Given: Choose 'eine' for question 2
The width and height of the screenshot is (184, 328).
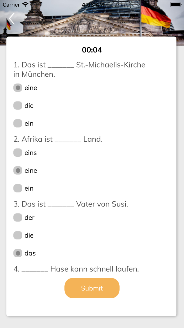Looking at the screenshot, I should pos(18,170).
